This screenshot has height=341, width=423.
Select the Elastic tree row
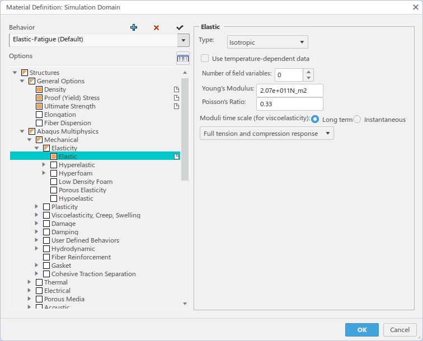[x=95, y=157]
